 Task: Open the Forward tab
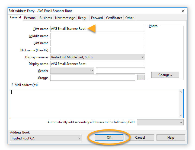click(97, 18)
